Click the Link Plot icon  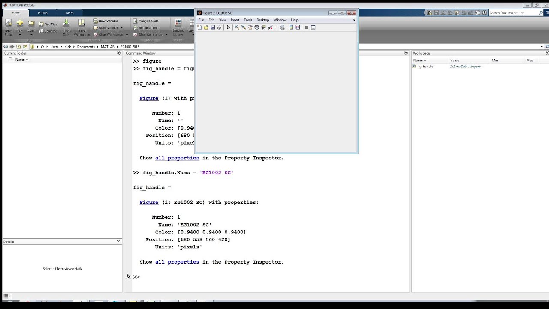point(282,27)
